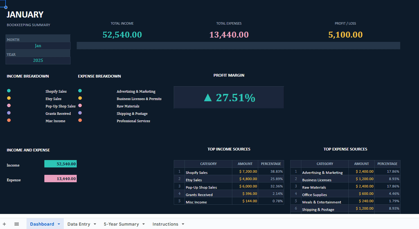Click the teal Income bar showing 52,540.00

tap(61, 164)
